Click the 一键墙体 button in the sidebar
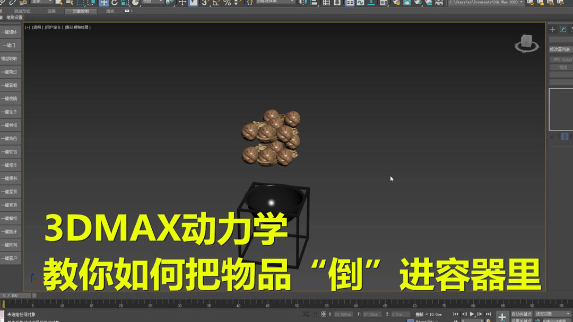 point(10,32)
